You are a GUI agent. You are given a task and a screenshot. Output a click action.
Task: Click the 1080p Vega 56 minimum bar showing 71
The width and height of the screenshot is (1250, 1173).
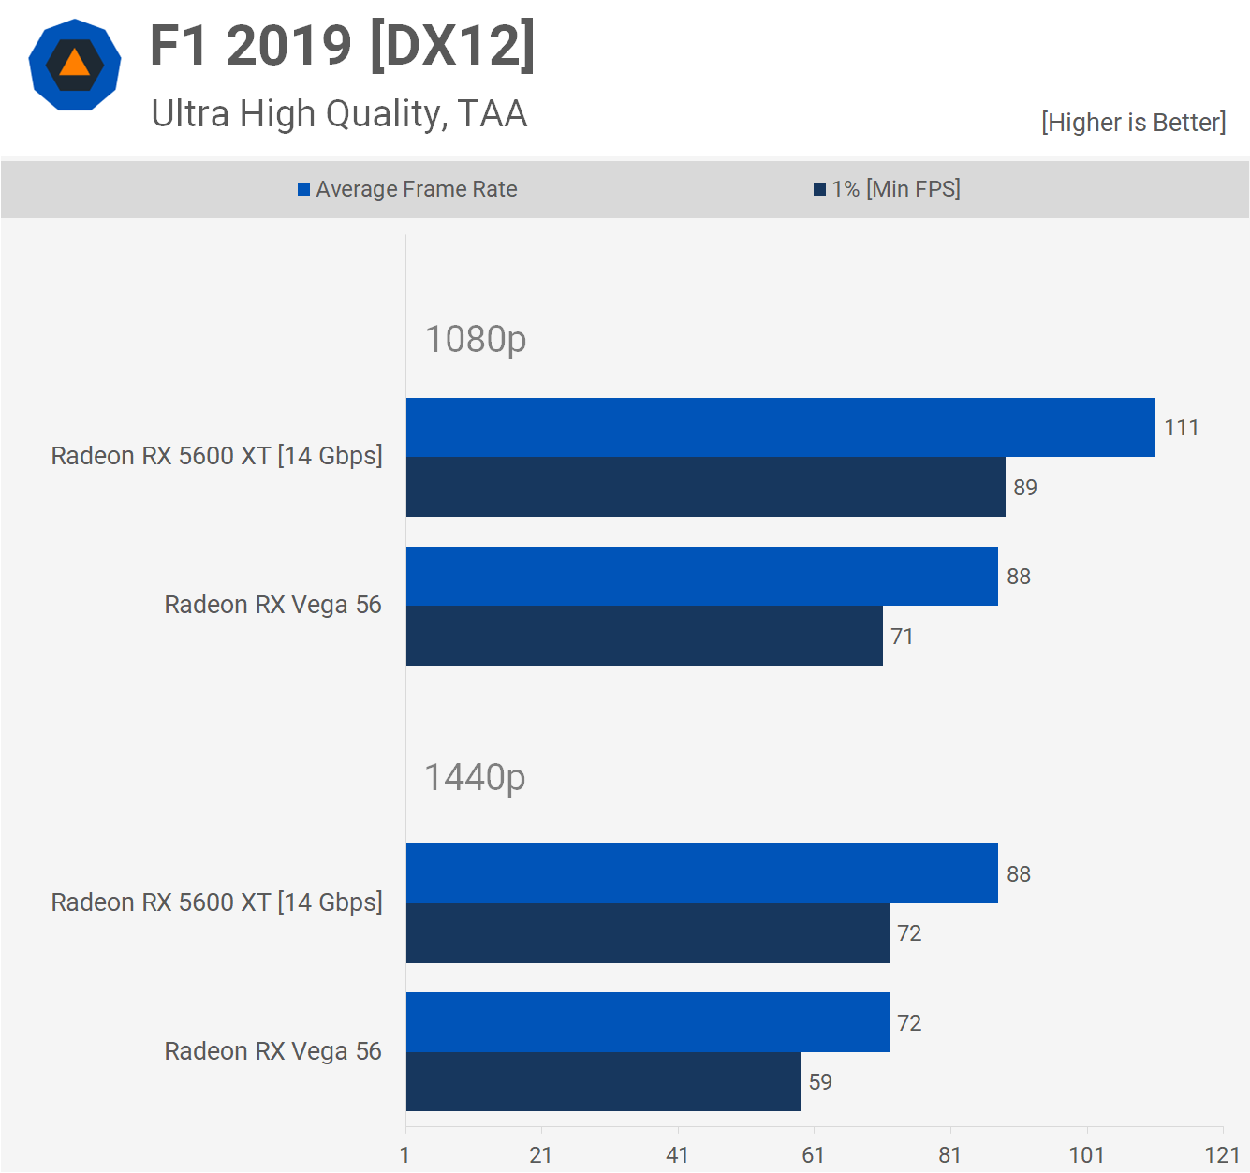click(x=644, y=636)
